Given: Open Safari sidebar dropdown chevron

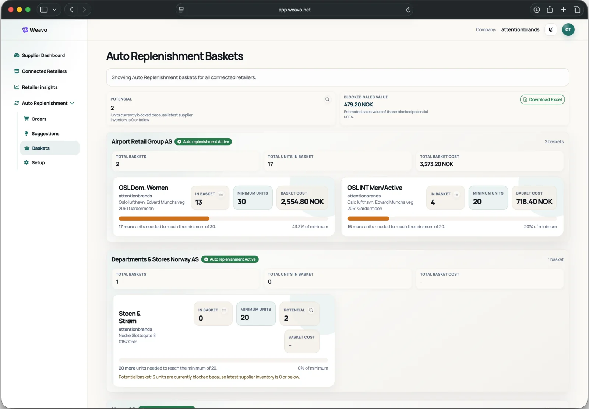Looking at the screenshot, I should point(54,10).
